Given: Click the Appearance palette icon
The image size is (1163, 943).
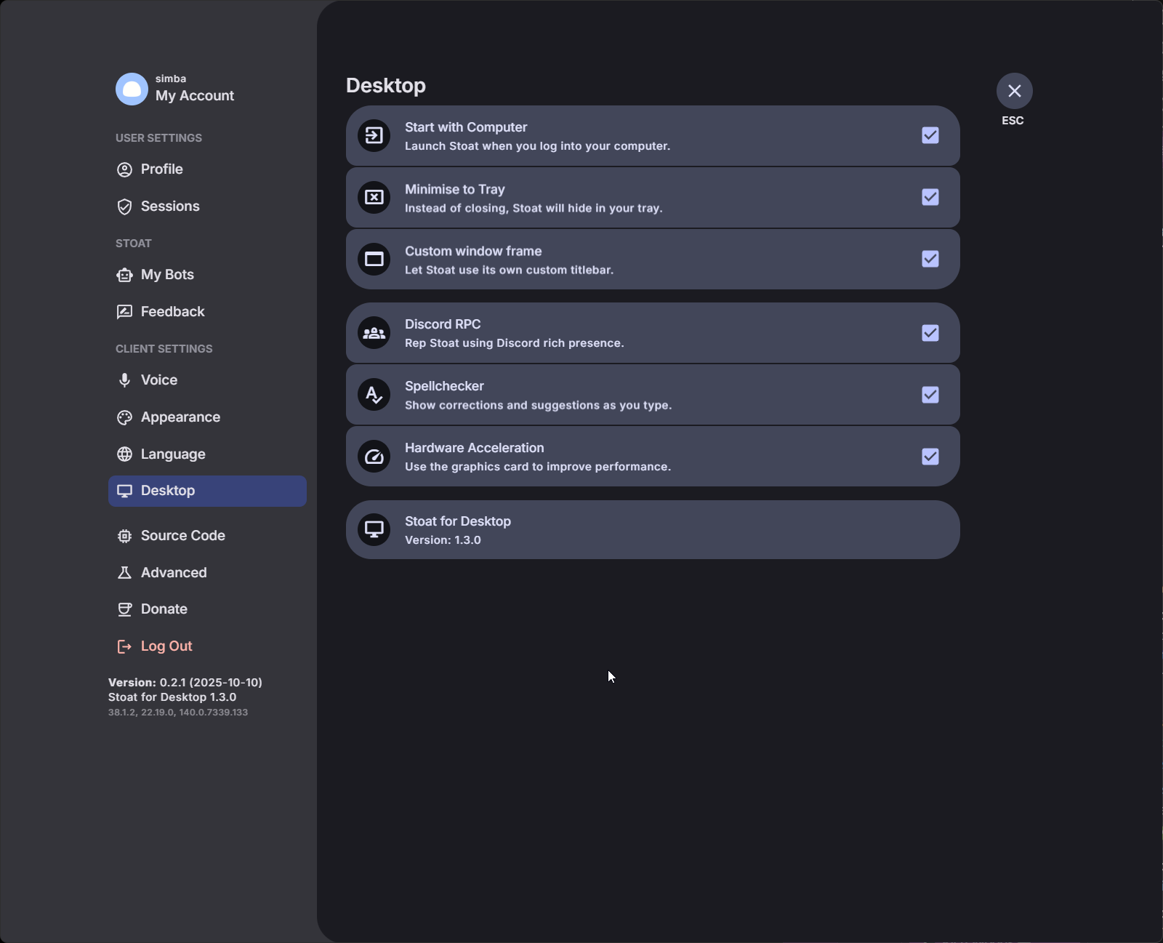Looking at the screenshot, I should point(125,417).
